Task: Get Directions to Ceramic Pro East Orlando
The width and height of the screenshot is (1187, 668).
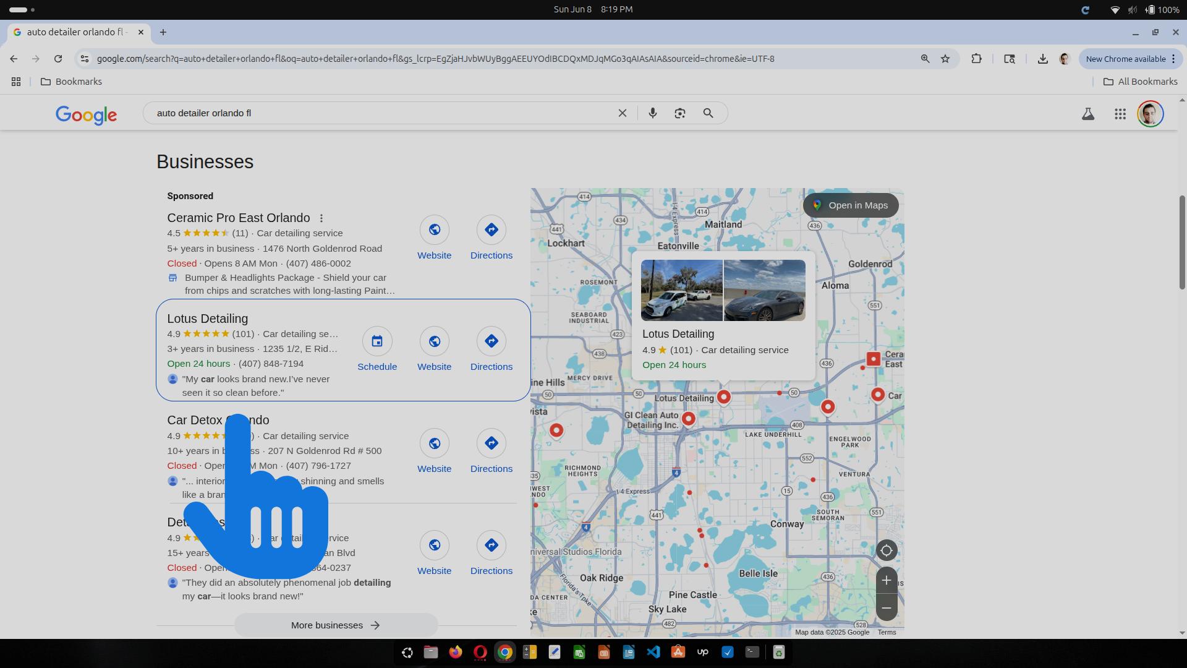Action: pos(491,238)
